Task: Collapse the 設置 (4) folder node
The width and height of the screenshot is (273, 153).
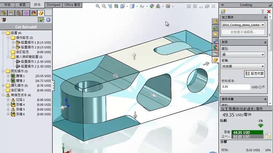Action: pyautogui.click(x=3, y=33)
